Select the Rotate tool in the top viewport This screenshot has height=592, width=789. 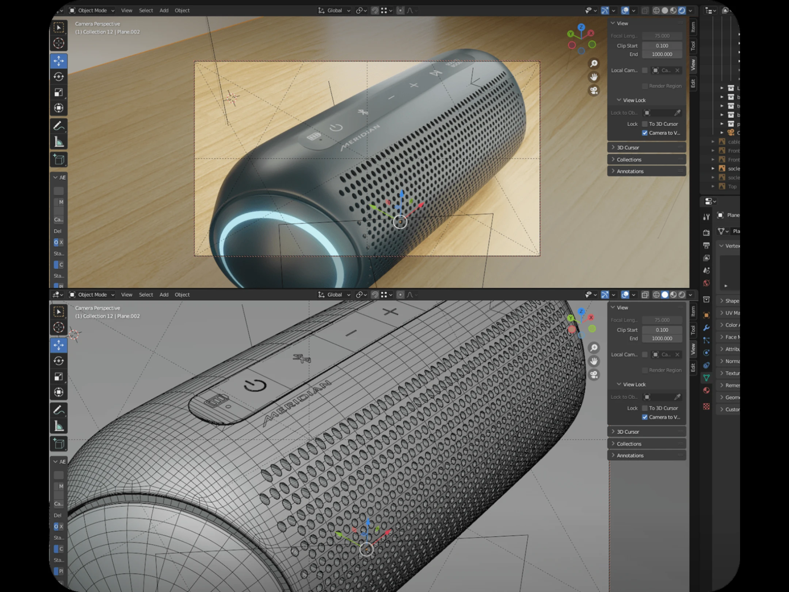tap(58, 77)
